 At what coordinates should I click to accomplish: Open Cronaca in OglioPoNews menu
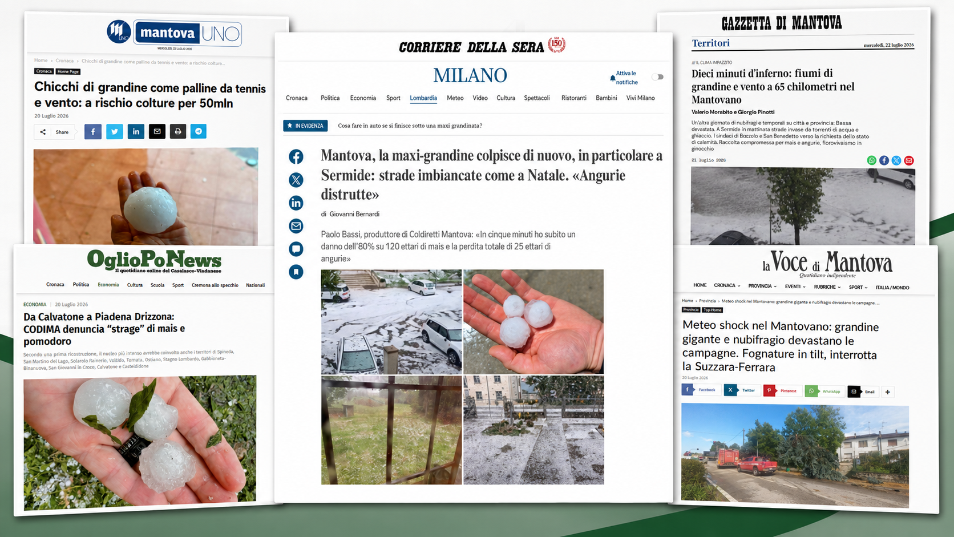pos(55,284)
